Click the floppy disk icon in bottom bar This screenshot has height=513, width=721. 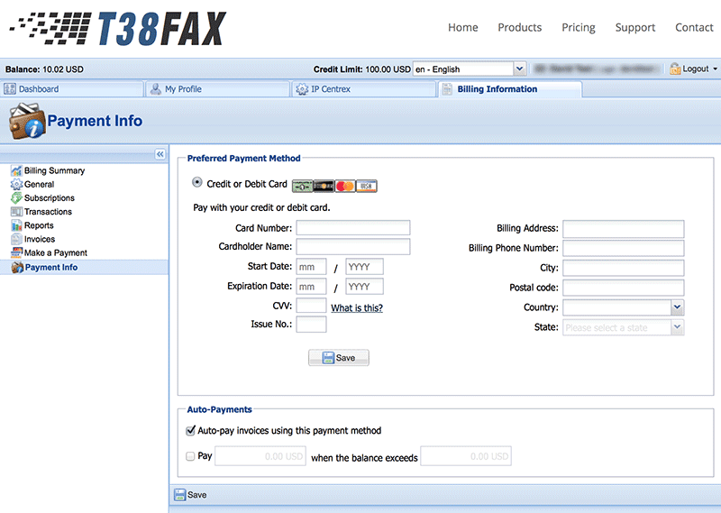point(179,495)
